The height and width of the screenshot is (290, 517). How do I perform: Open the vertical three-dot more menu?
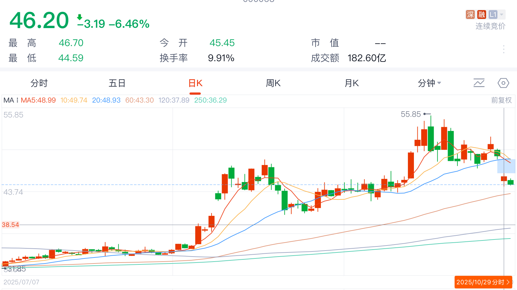click(504, 49)
